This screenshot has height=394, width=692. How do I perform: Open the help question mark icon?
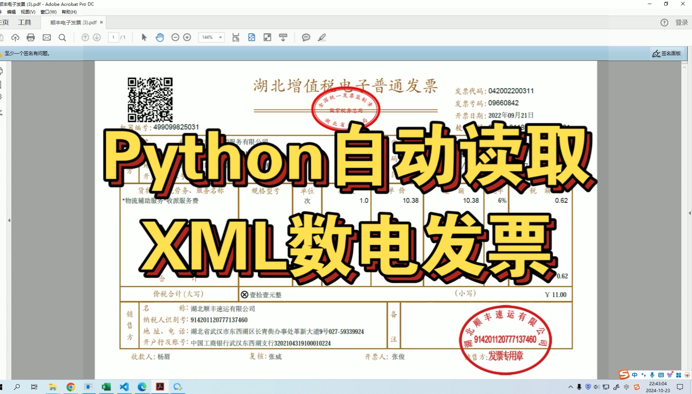pos(664,23)
